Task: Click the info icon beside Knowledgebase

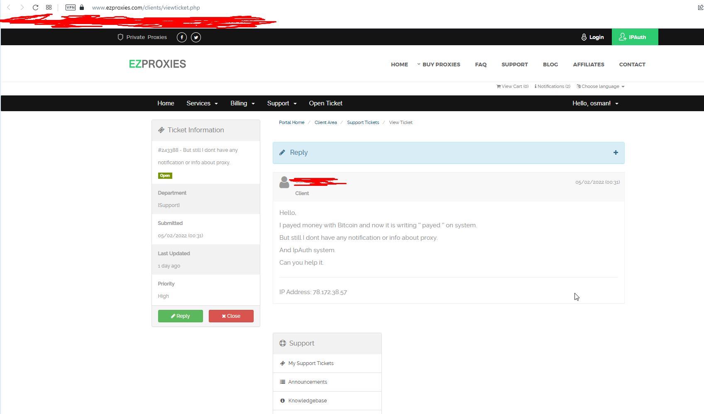Action: pos(282,401)
